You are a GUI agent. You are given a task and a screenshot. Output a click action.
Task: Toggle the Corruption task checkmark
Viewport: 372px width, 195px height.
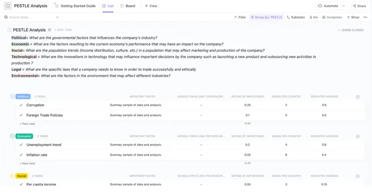point(21,105)
